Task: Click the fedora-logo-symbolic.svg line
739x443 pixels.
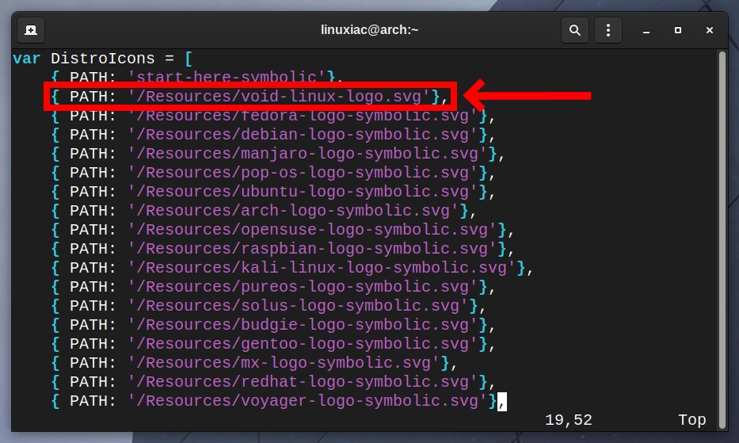Action: 273,116
